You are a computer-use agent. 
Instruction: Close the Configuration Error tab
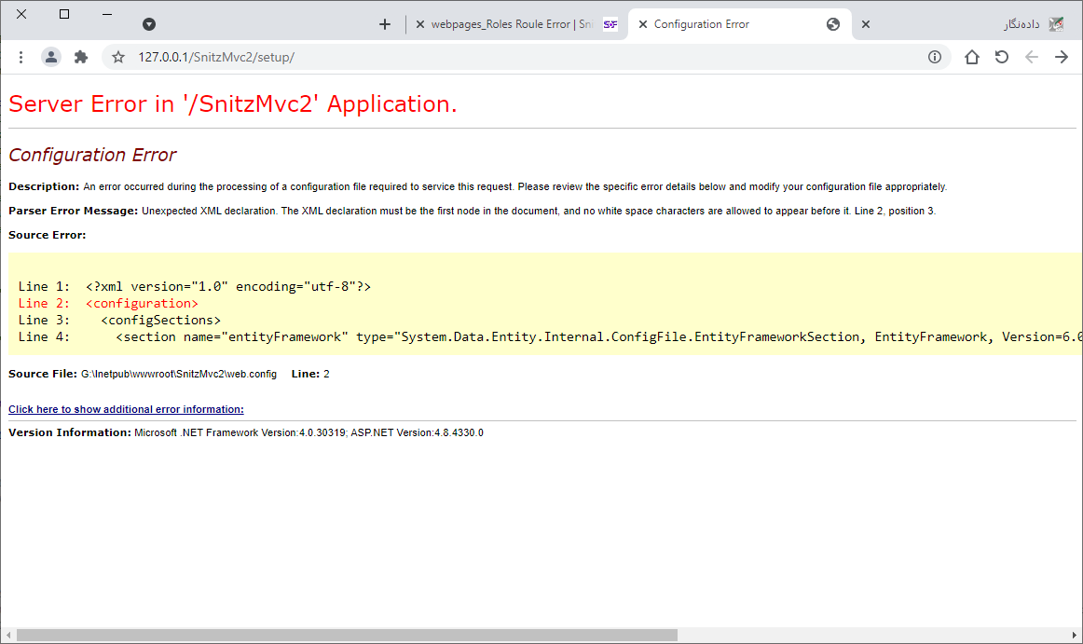coord(643,24)
